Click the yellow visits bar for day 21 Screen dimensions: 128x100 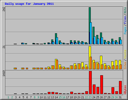pos(82,64)
